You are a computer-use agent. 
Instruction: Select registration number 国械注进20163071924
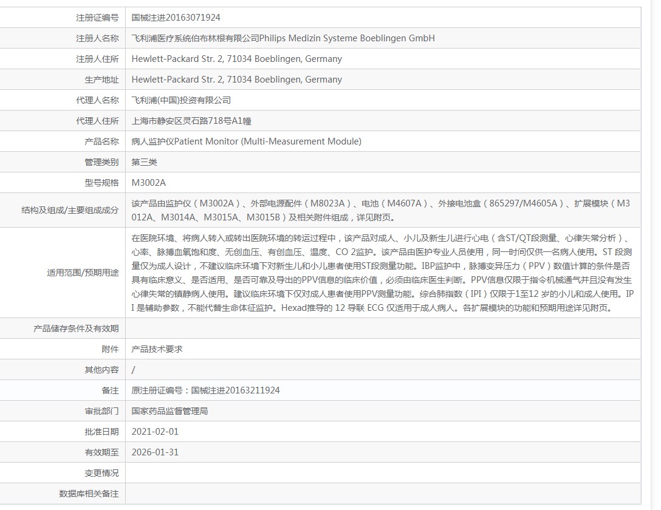pyautogui.click(x=176, y=18)
